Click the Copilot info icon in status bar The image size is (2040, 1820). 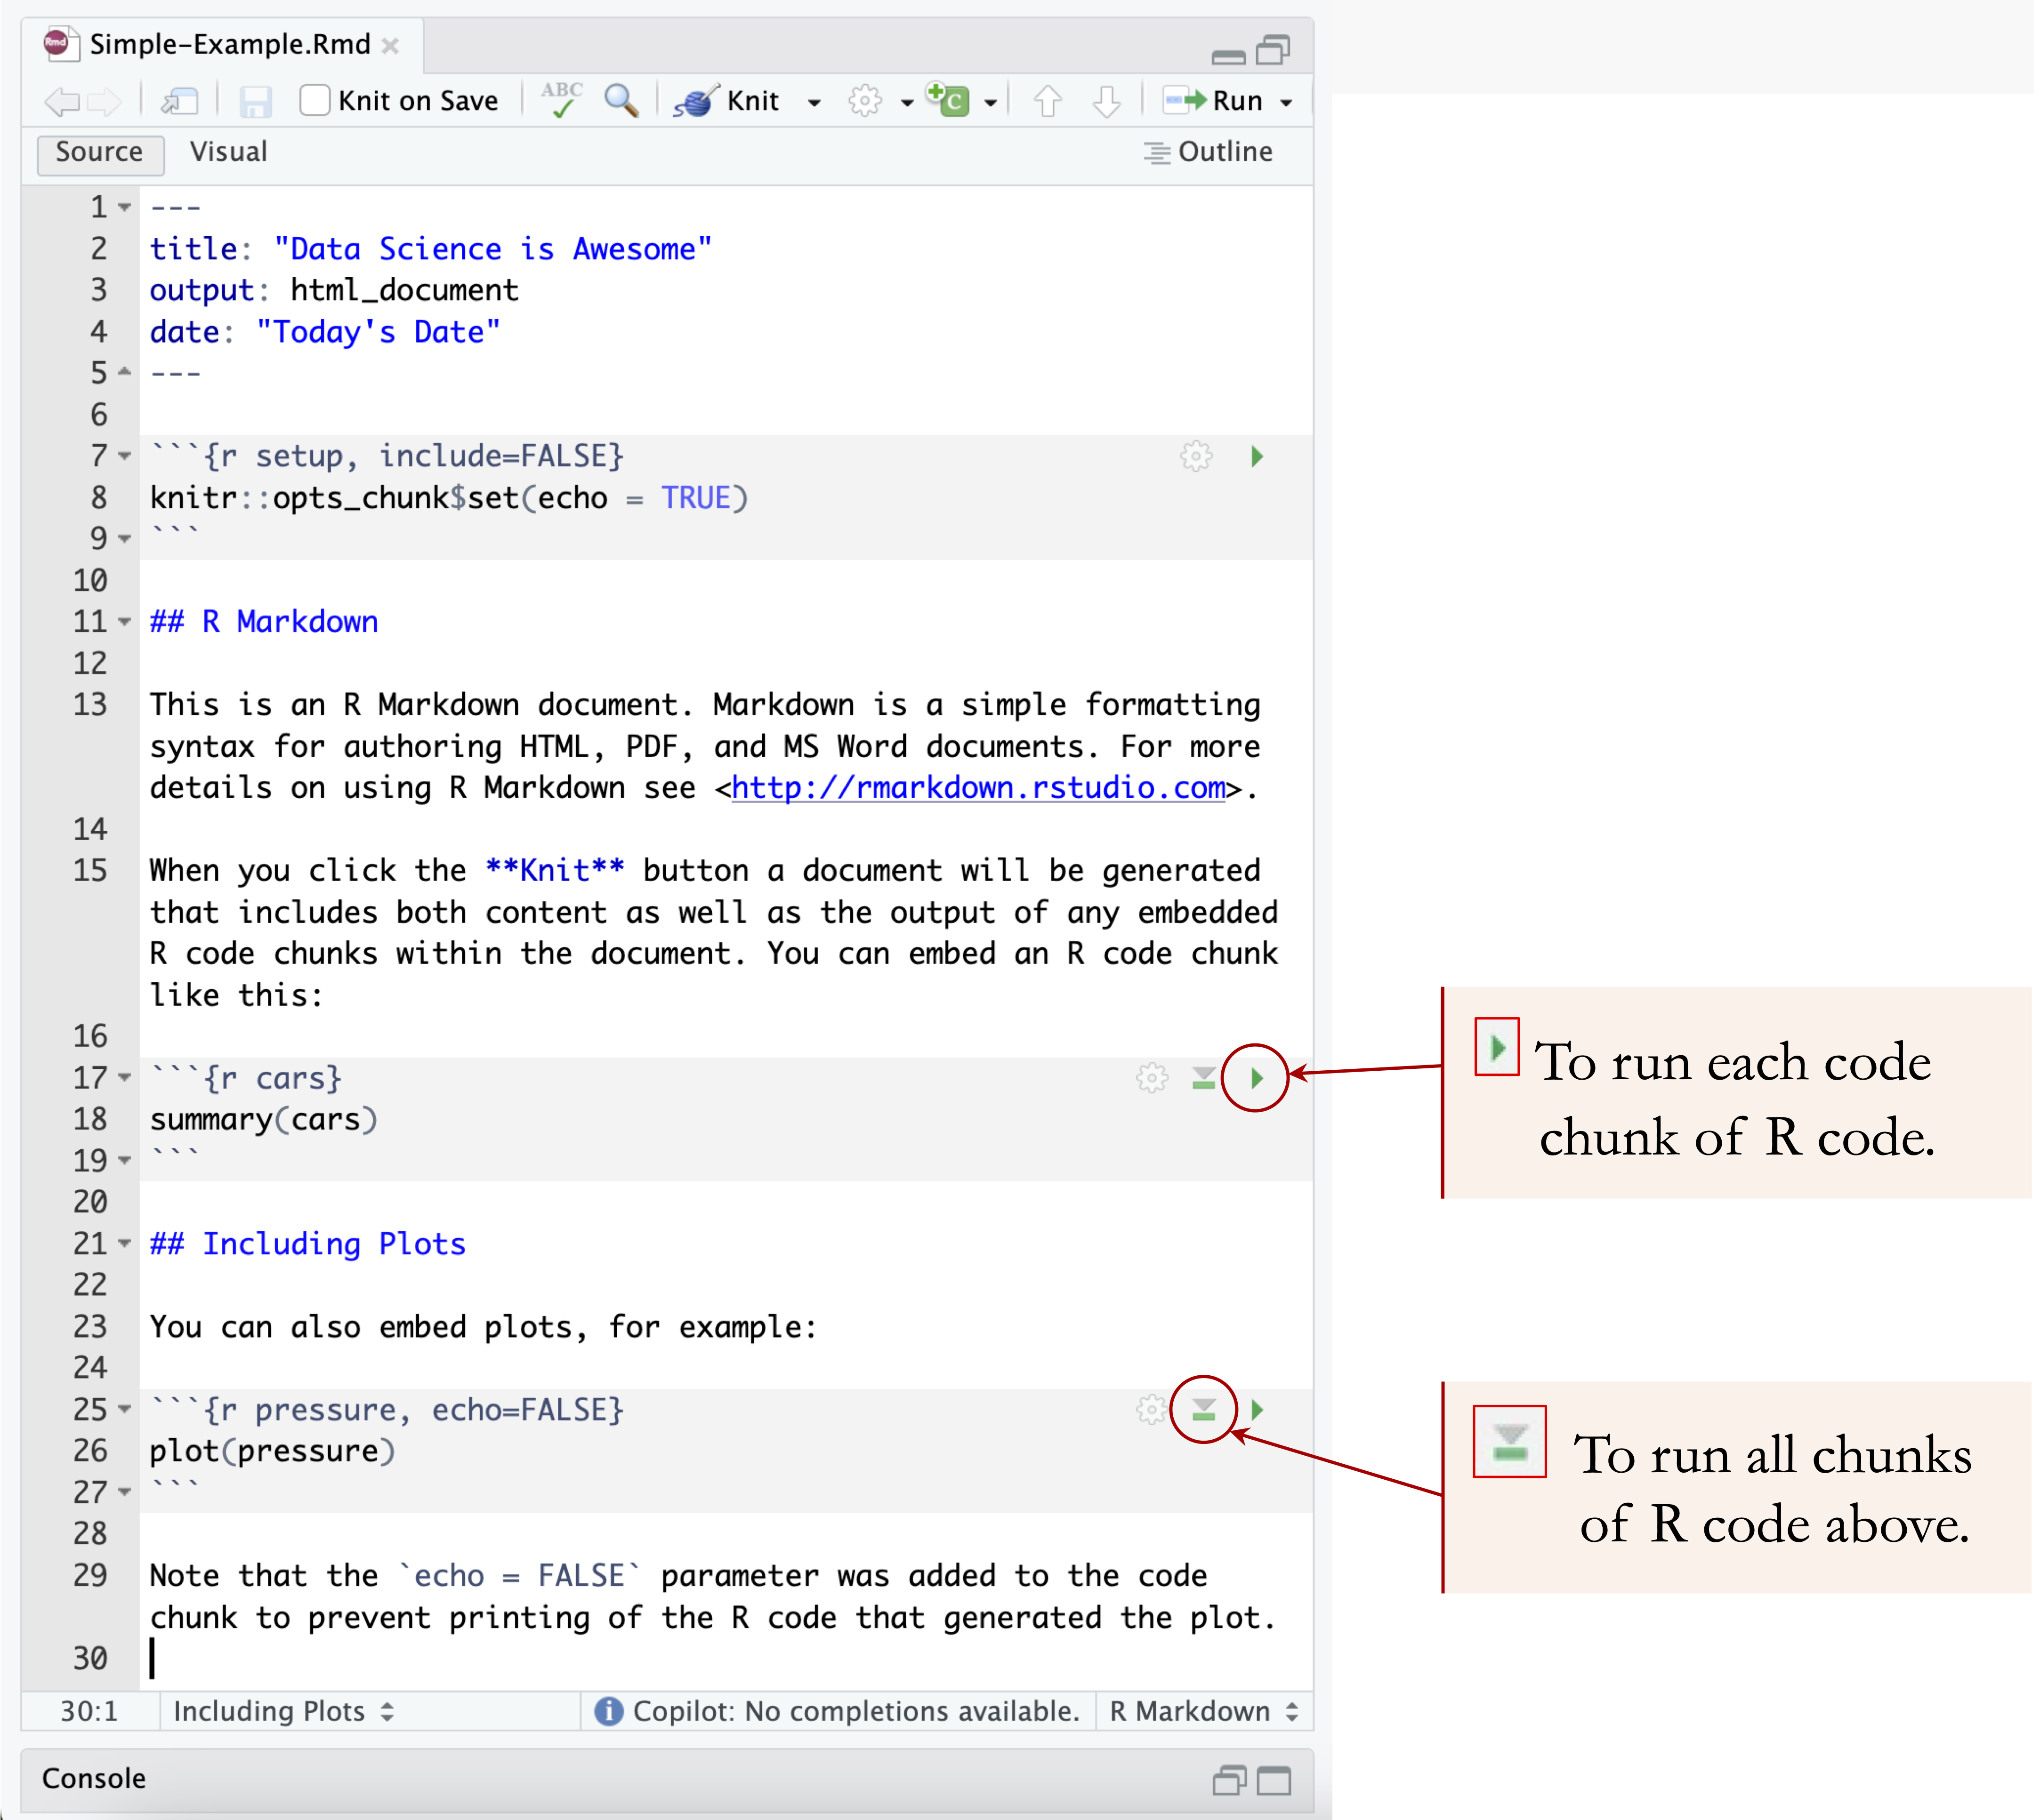click(x=609, y=1713)
